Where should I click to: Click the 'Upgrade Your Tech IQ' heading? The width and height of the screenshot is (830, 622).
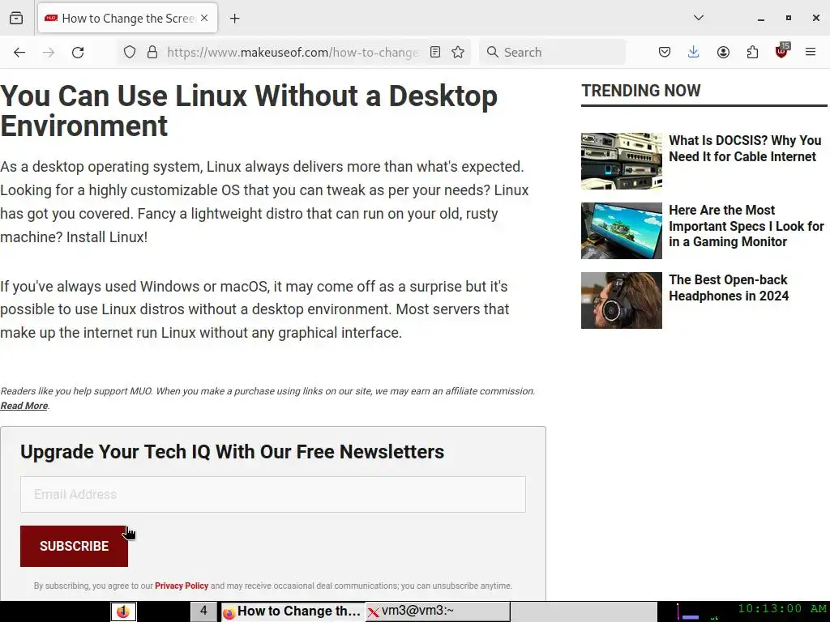pyautogui.click(x=233, y=452)
